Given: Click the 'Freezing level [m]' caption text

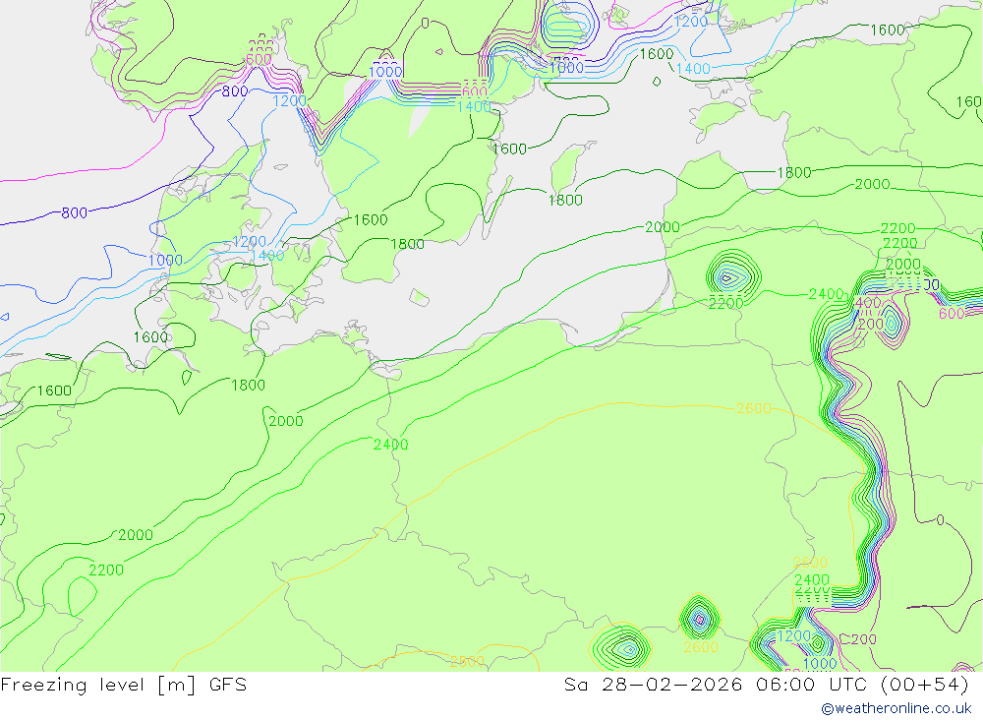Looking at the screenshot, I should click(x=99, y=685).
